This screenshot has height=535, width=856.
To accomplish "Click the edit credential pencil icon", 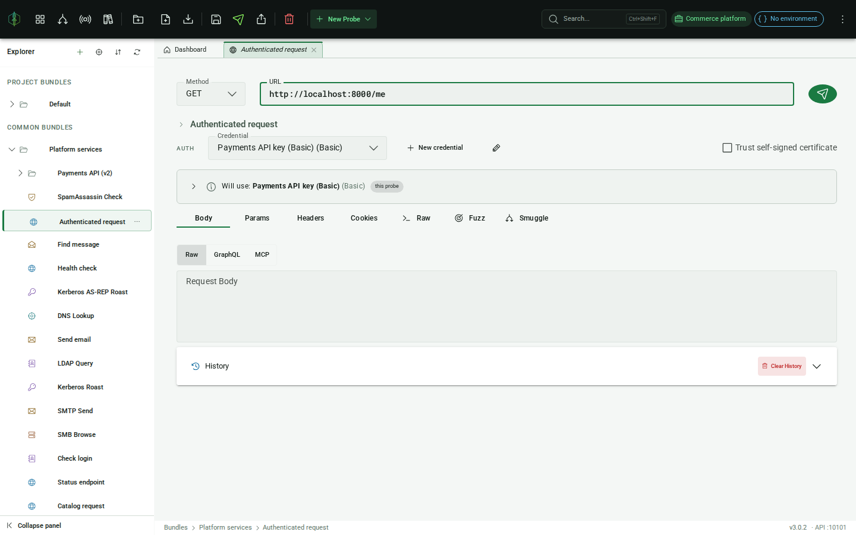I will point(496,148).
